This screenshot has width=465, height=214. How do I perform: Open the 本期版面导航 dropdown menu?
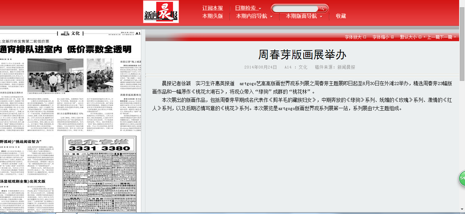point(304,16)
